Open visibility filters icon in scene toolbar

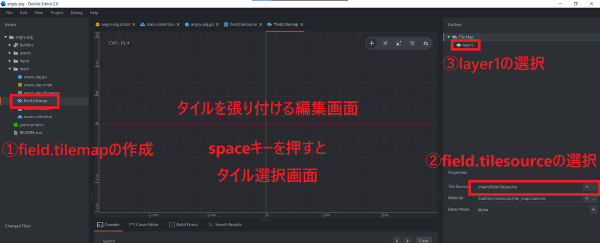pyautogui.click(x=425, y=43)
